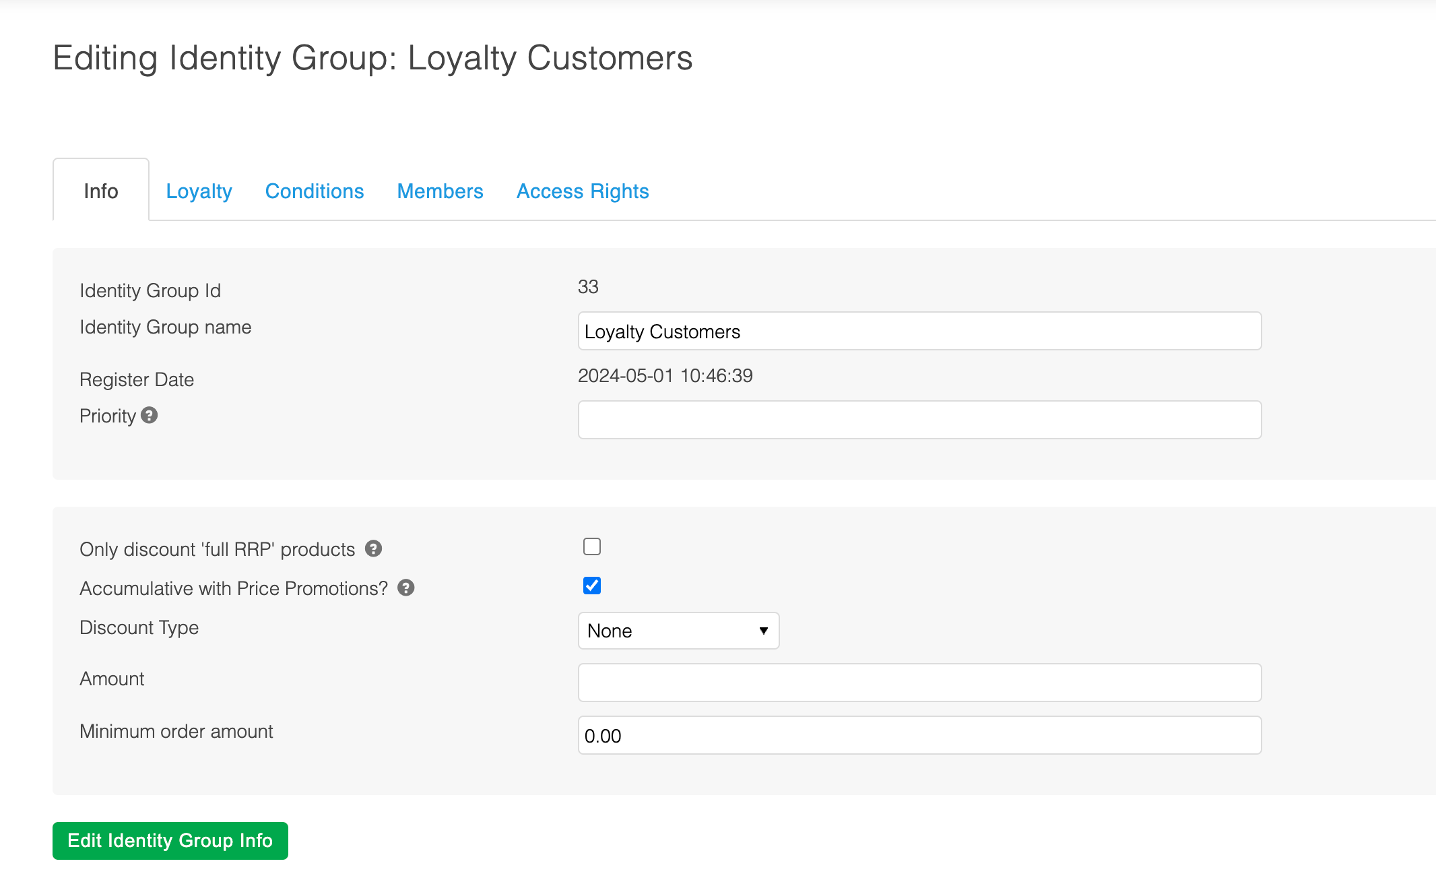Click the Discount Type dropdown arrow

tap(763, 631)
